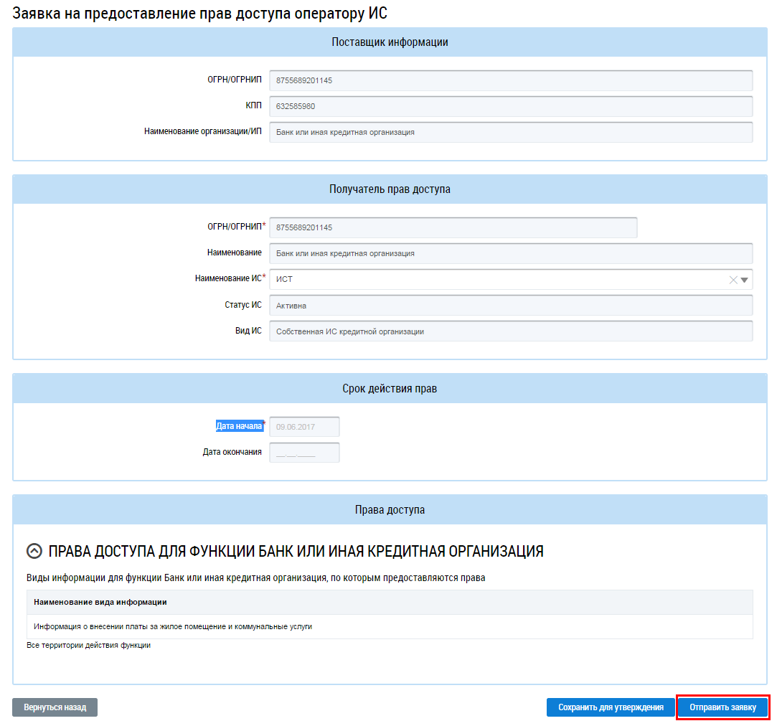Click the highlighted Дата начала label
The image size is (777, 726).
click(x=239, y=426)
